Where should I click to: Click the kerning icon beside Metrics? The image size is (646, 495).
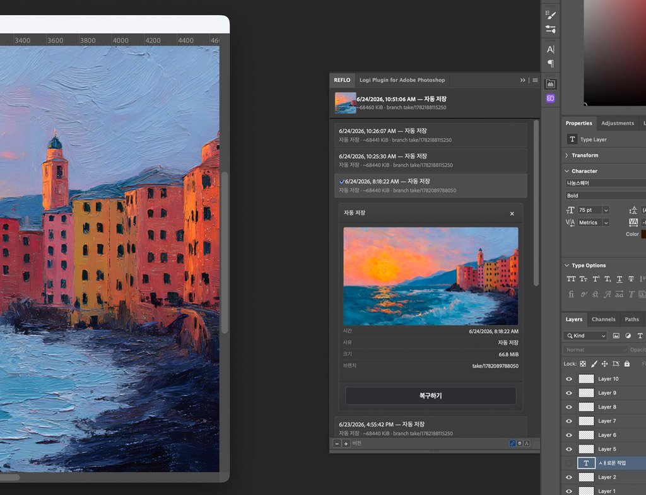570,223
